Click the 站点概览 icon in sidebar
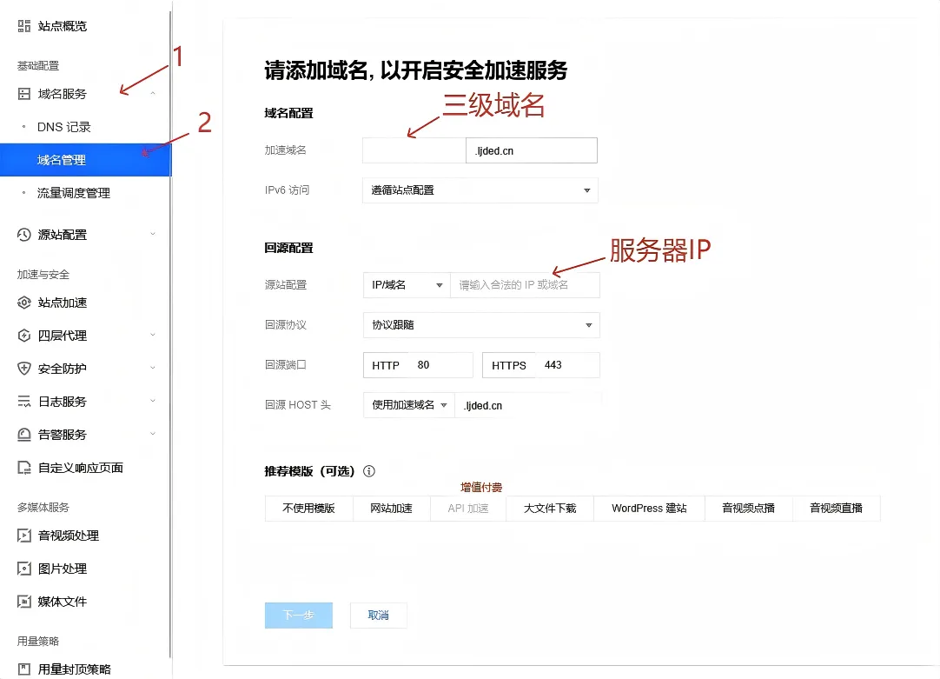 tap(24, 26)
